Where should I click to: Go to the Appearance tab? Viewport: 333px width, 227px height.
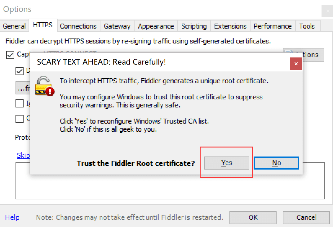156,26
